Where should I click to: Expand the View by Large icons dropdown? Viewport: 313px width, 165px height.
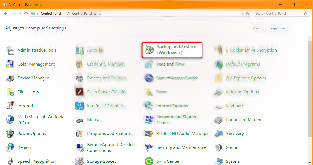click(x=279, y=28)
